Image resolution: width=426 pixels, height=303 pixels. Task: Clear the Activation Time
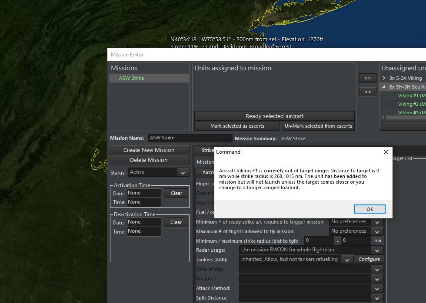(x=176, y=193)
